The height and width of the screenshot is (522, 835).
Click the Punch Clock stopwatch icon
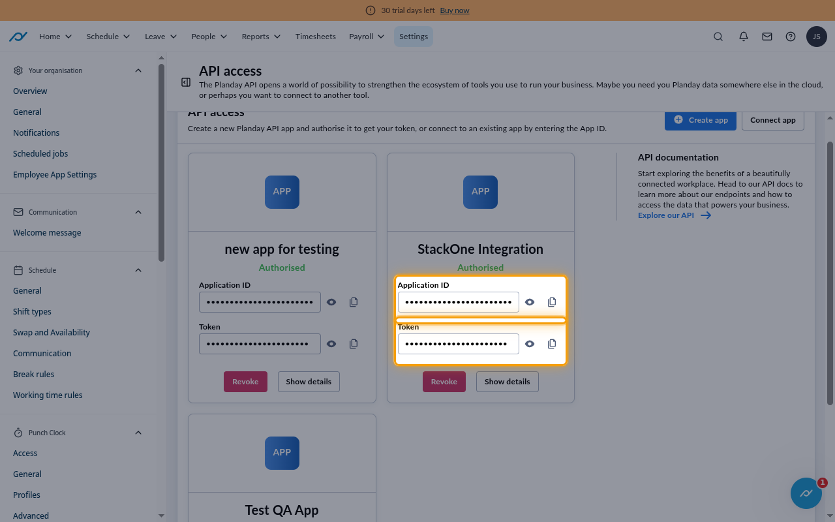(18, 433)
